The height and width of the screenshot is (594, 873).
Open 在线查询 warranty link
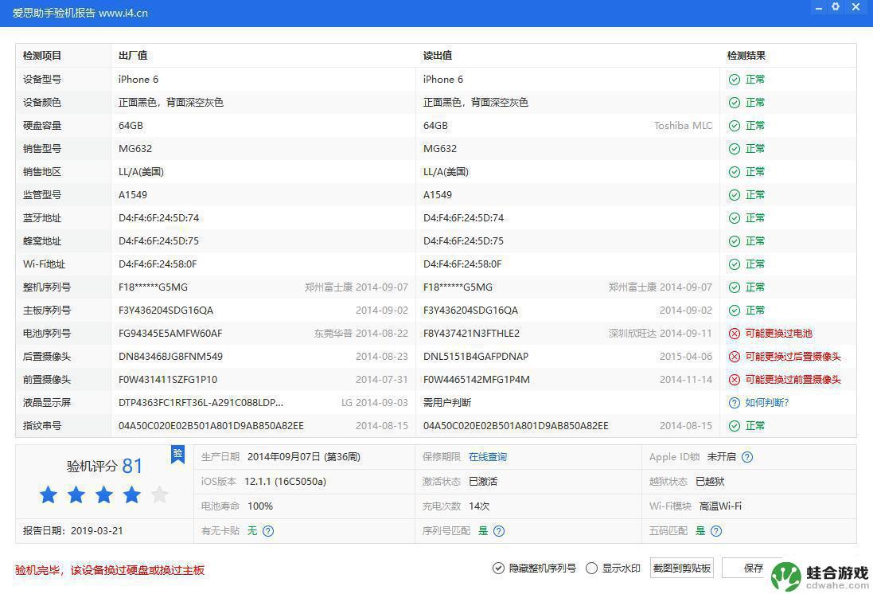pos(488,457)
